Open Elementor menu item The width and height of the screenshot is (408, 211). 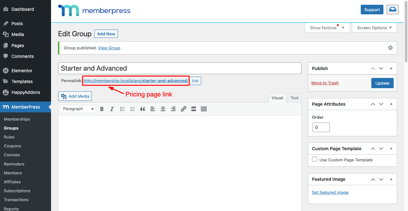click(26, 71)
